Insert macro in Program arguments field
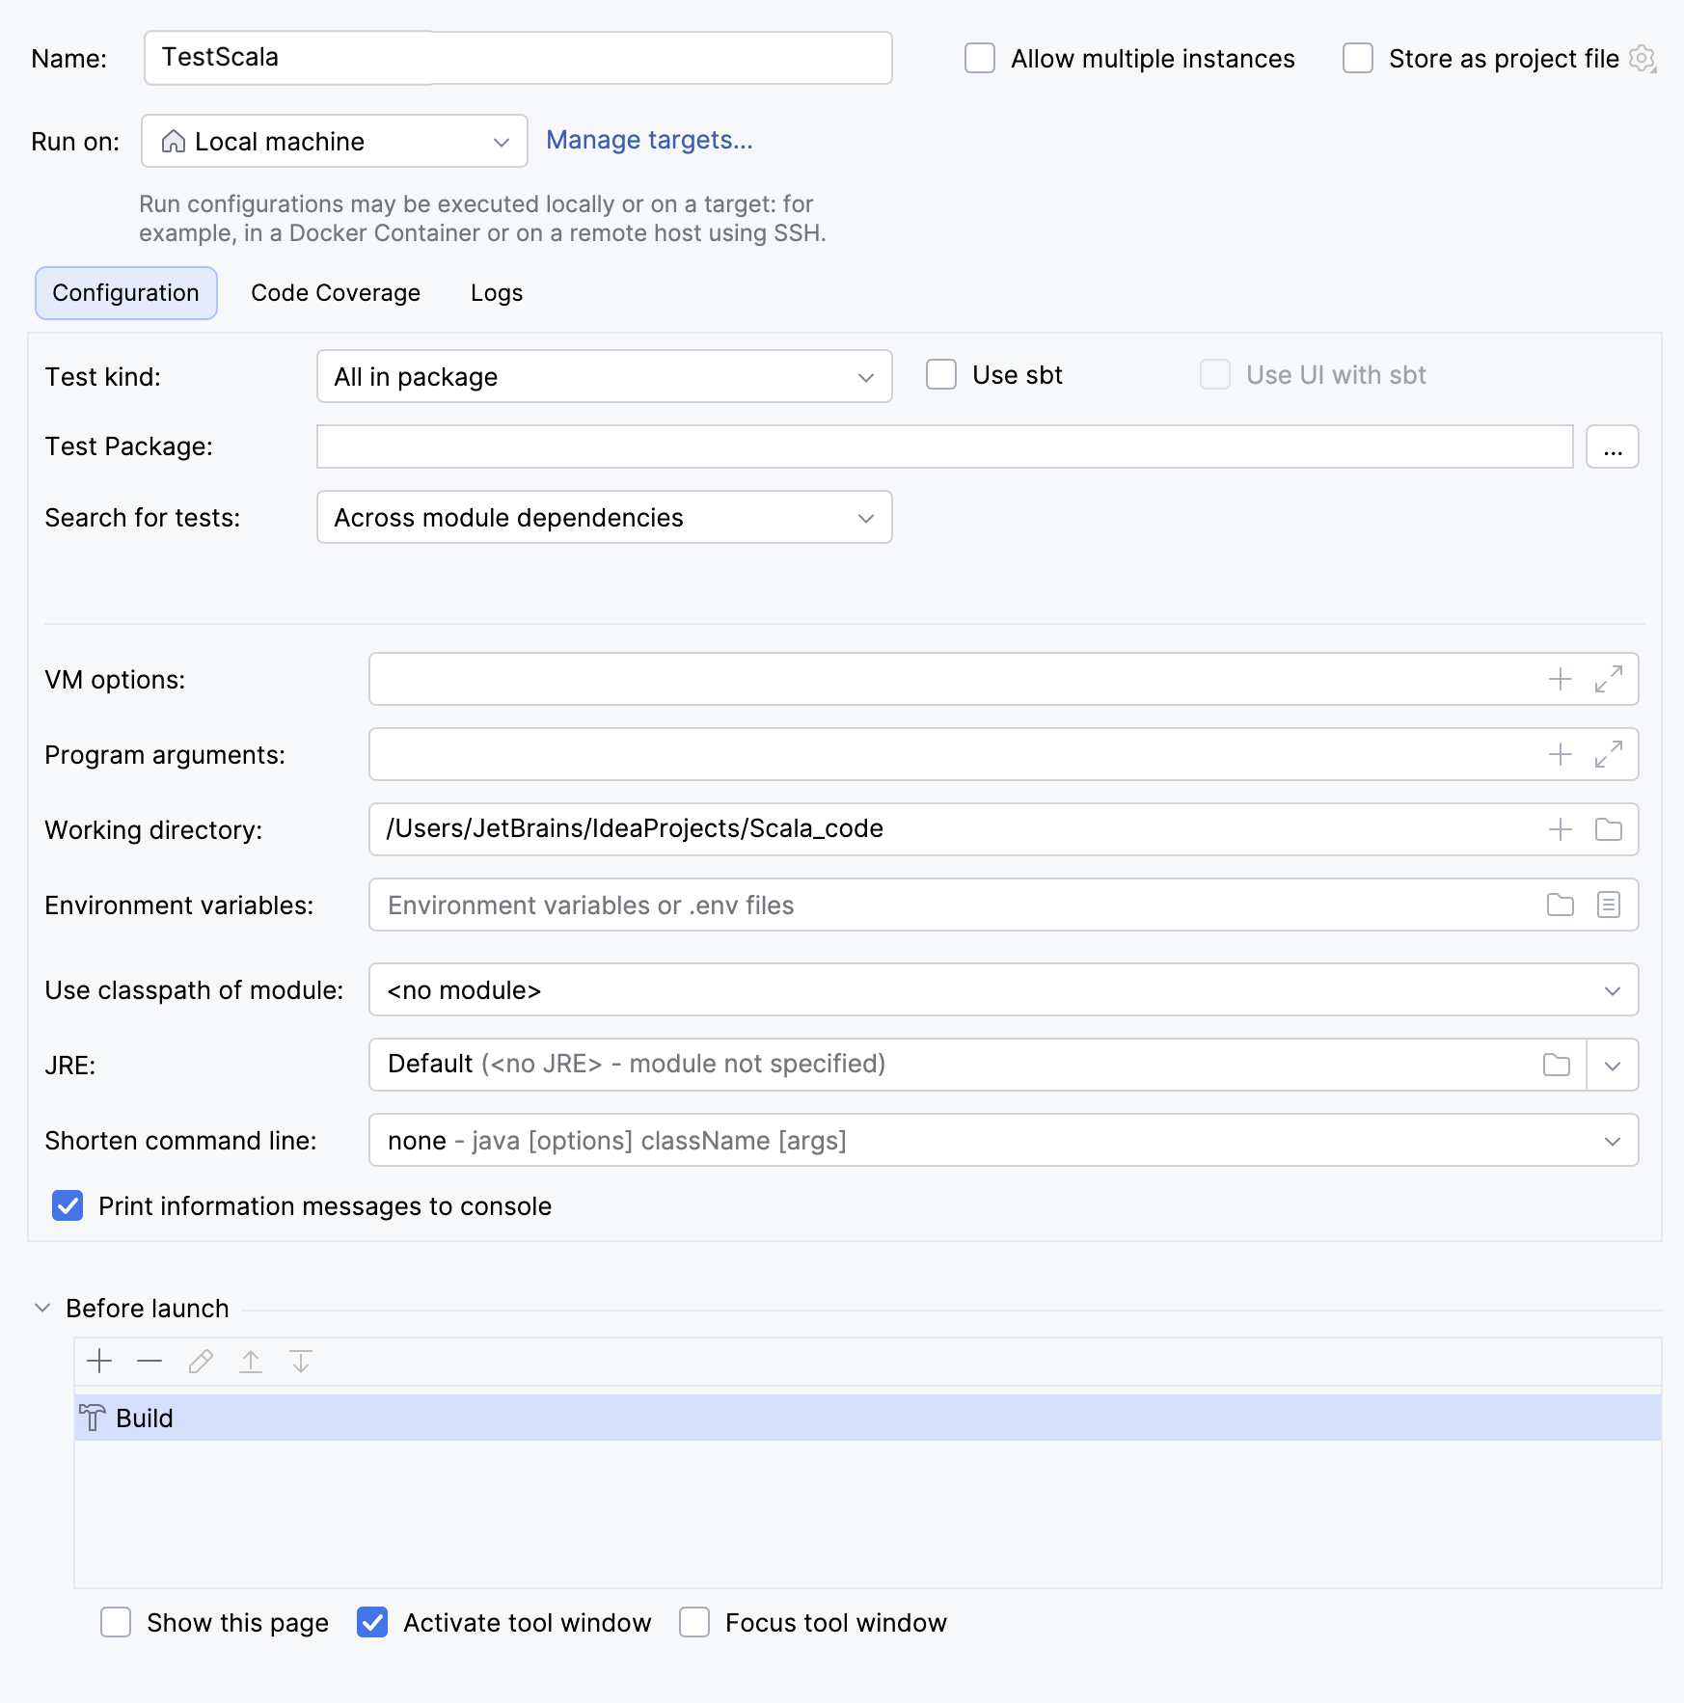1684x1703 pixels. tap(1561, 754)
